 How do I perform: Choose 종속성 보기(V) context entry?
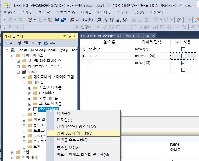[83, 148]
